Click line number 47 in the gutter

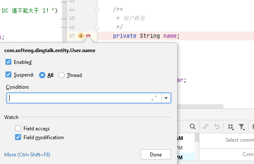[72, 36]
